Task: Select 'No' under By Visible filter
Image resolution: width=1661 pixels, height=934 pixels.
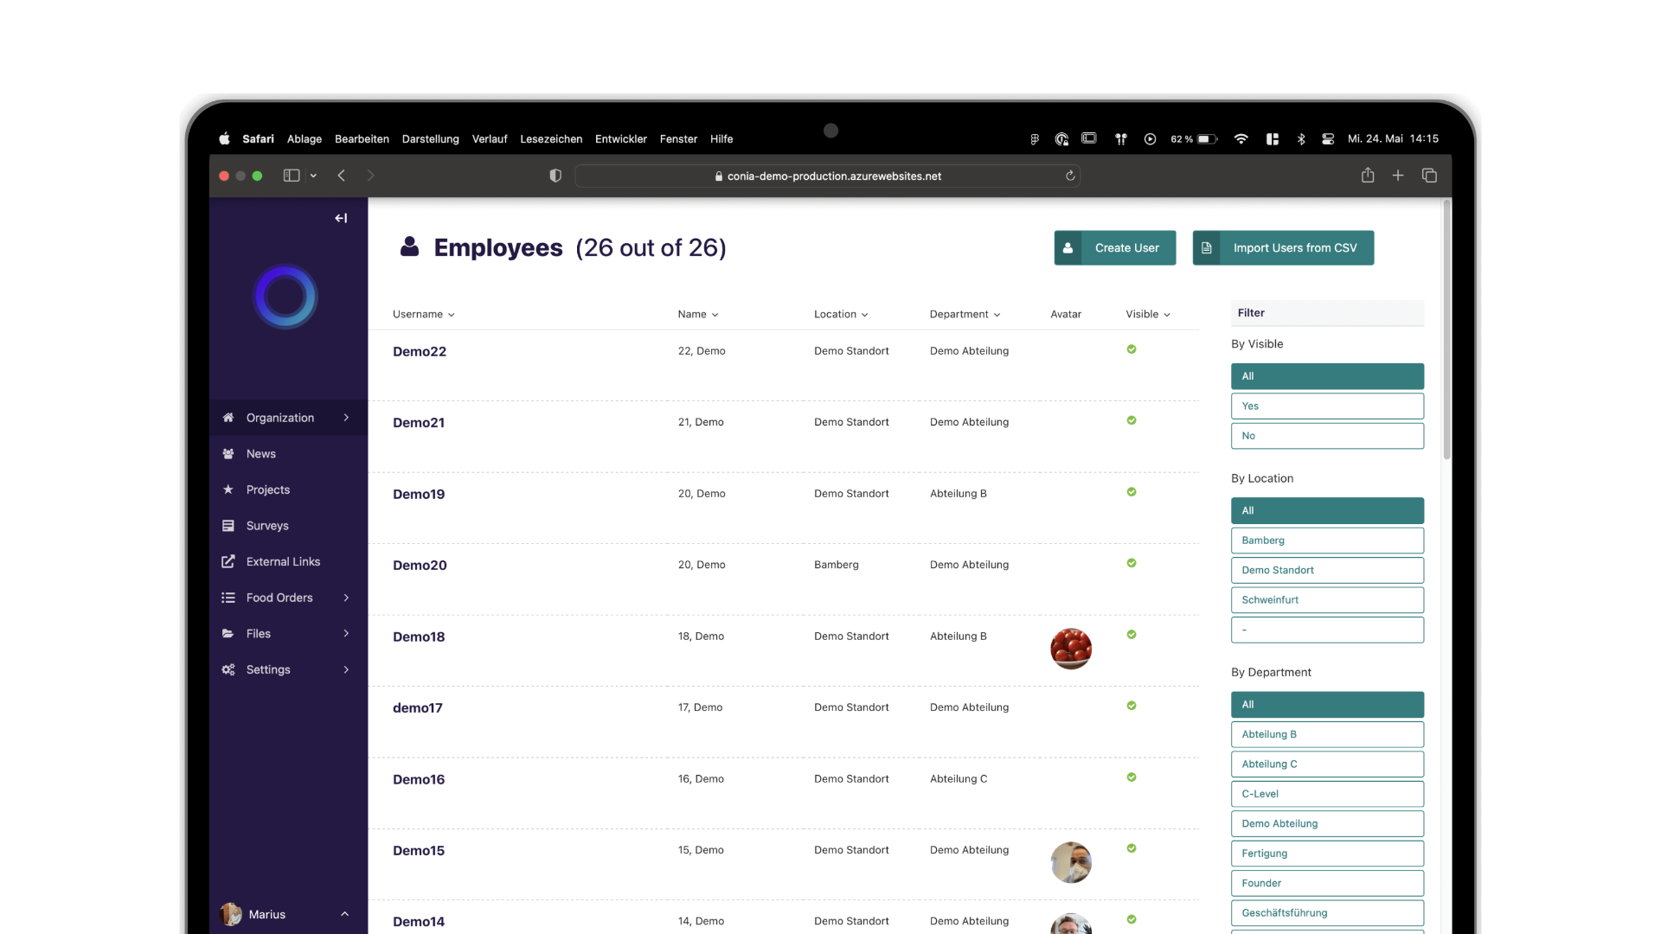Action: click(x=1327, y=436)
